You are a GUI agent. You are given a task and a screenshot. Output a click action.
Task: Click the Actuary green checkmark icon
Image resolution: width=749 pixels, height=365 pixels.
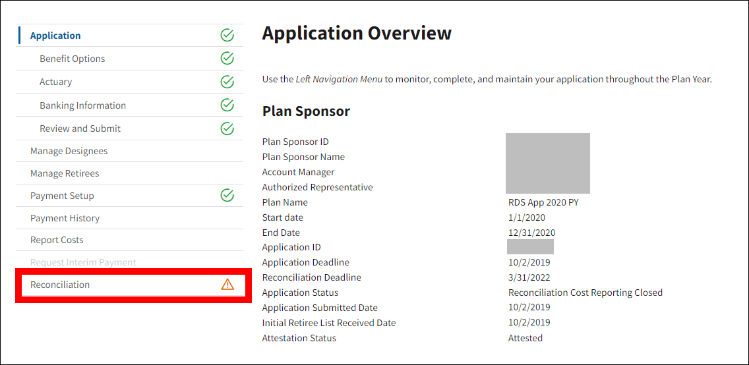click(227, 82)
